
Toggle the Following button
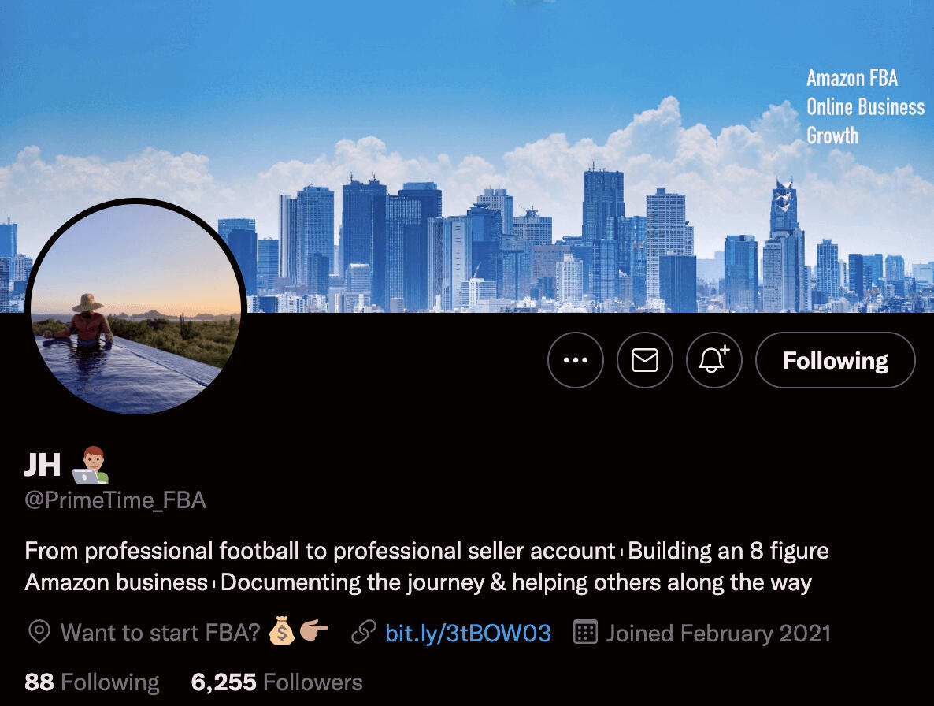click(835, 360)
